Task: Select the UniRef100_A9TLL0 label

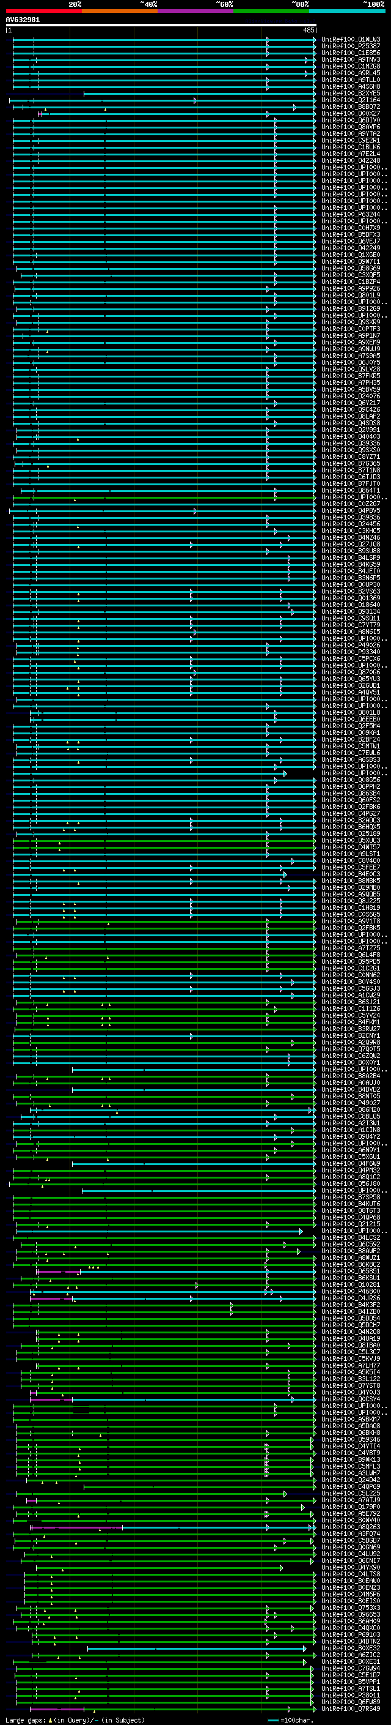Action: [351, 80]
